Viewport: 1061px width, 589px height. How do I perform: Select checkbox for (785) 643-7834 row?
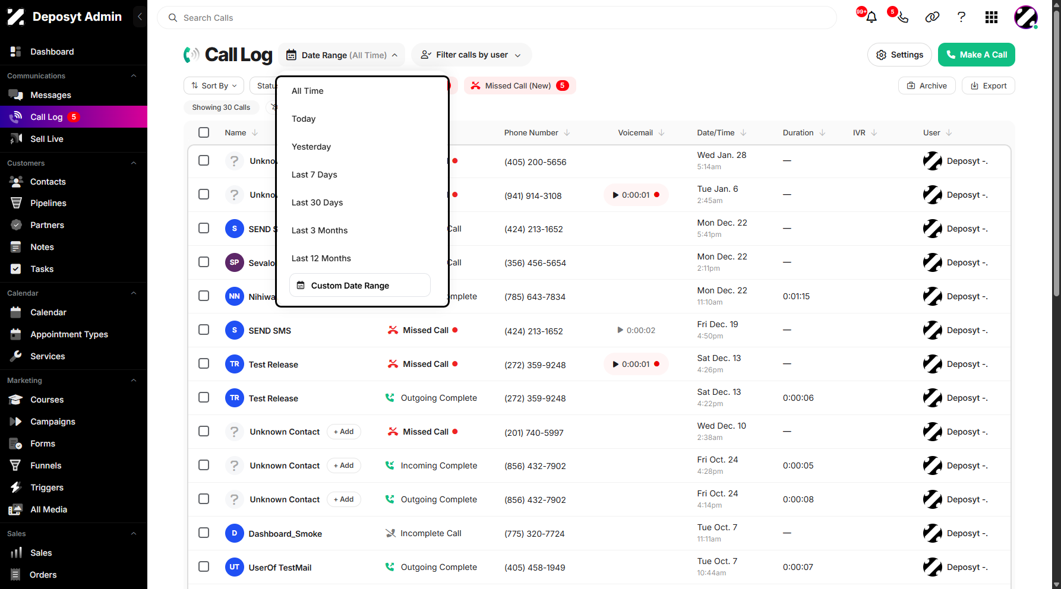click(x=204, y=296)
